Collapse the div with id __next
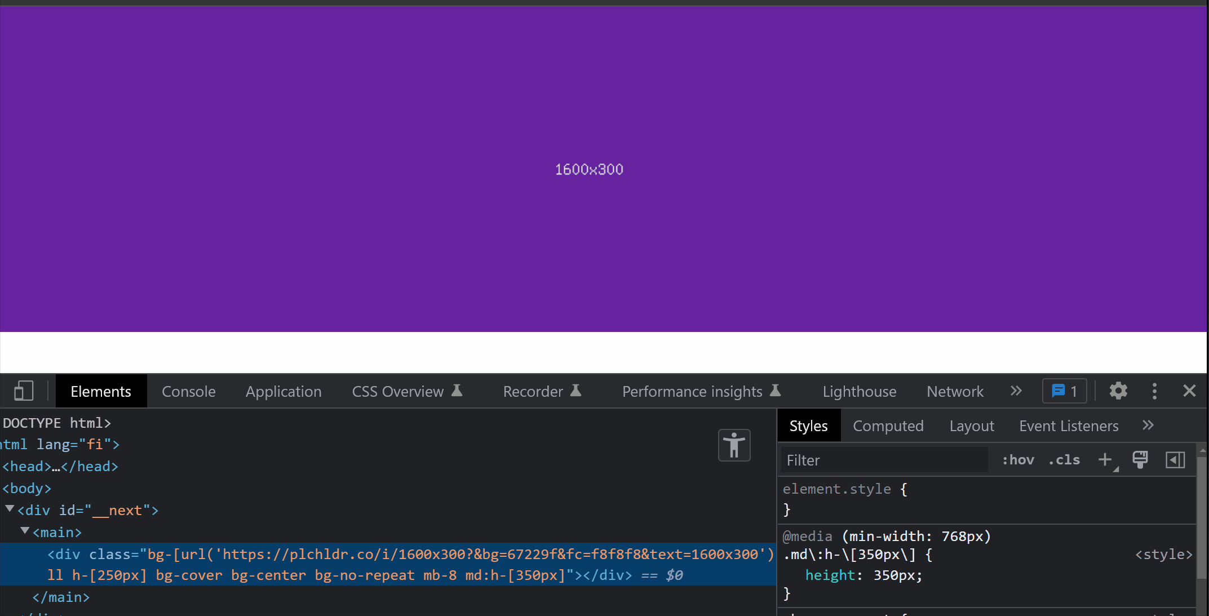Image resolution: width=1209 pixels, height=616 pixels. click(x=9, y=507)
